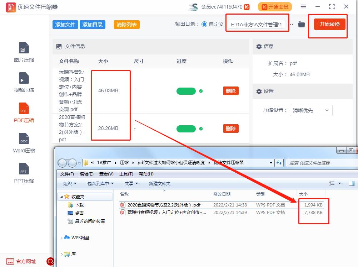Open the 视频压缩 feature
This screenshot has width=358, height=267.
(23, 84)
